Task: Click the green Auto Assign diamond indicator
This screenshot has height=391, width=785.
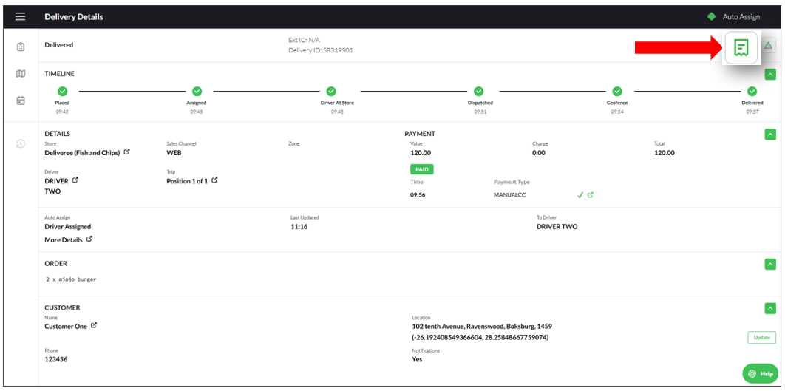Action: tap(711, 16)
